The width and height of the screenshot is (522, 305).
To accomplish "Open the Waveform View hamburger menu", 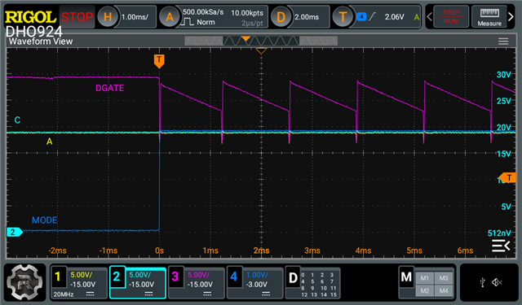I will (x=503, y=41).
